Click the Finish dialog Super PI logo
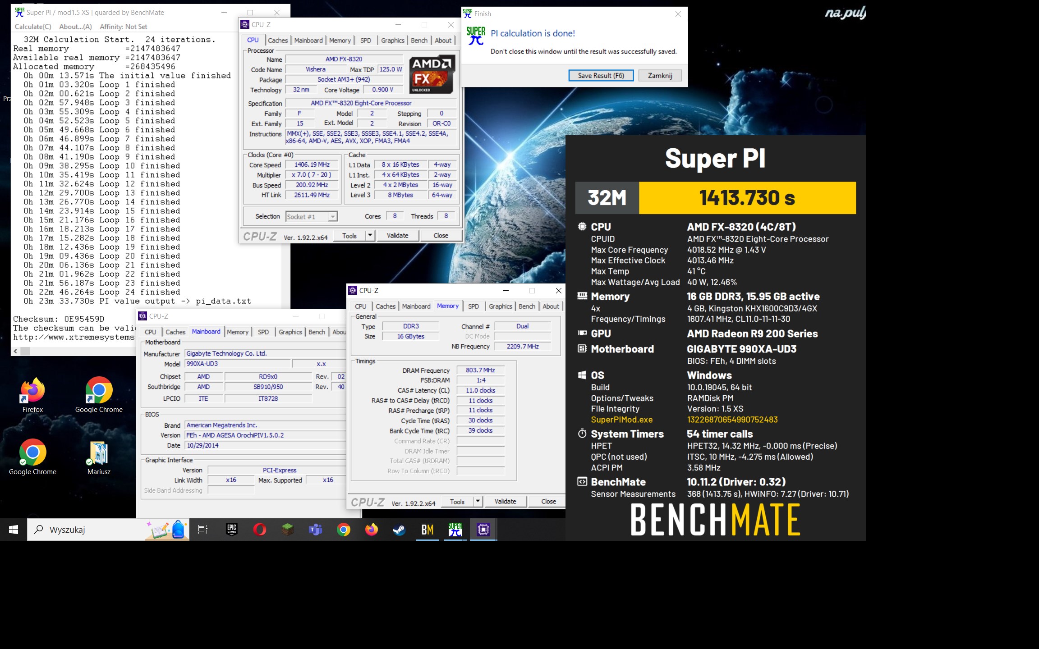 [476, 36]
